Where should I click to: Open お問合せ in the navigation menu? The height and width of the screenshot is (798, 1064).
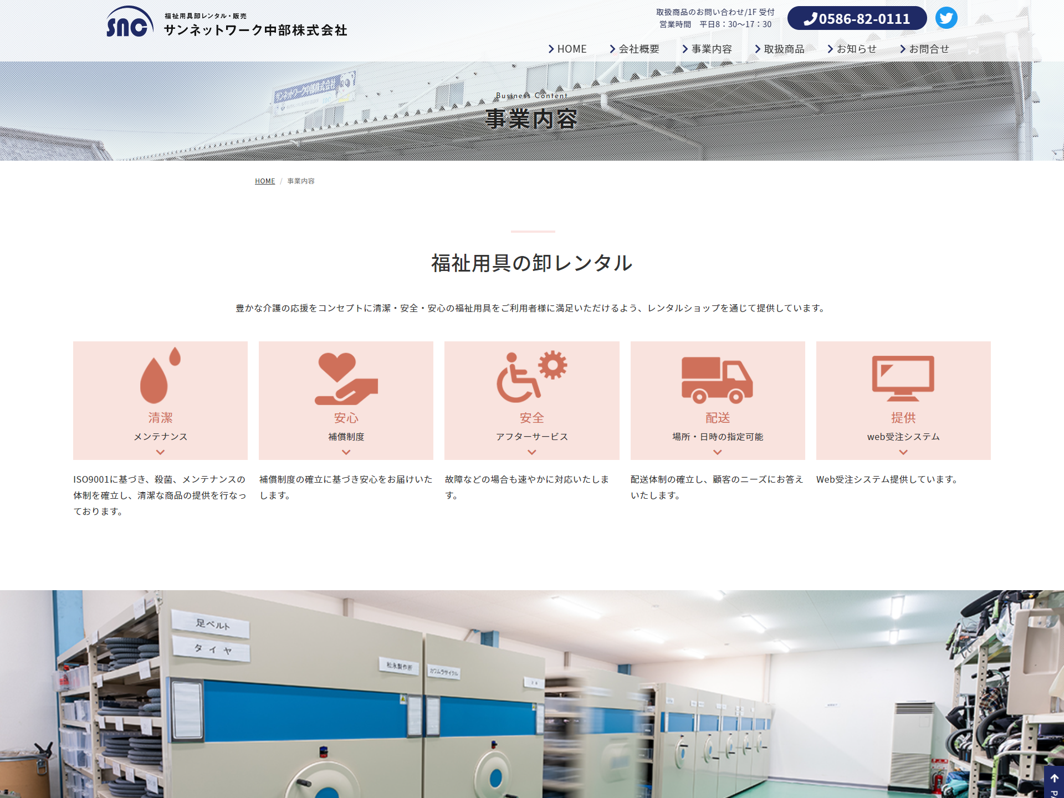coord(925,49)
